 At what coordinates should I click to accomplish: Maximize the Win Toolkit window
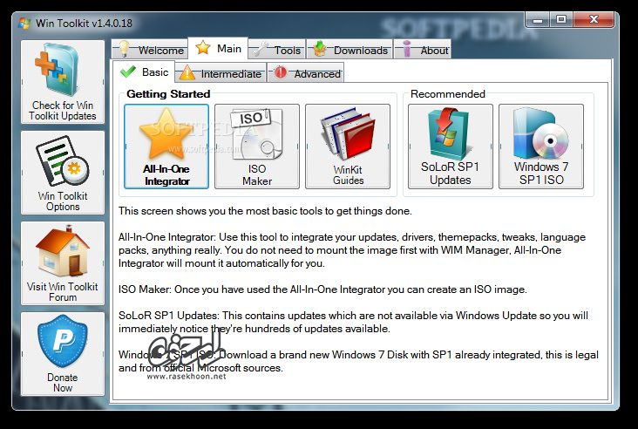click(561, 19)
